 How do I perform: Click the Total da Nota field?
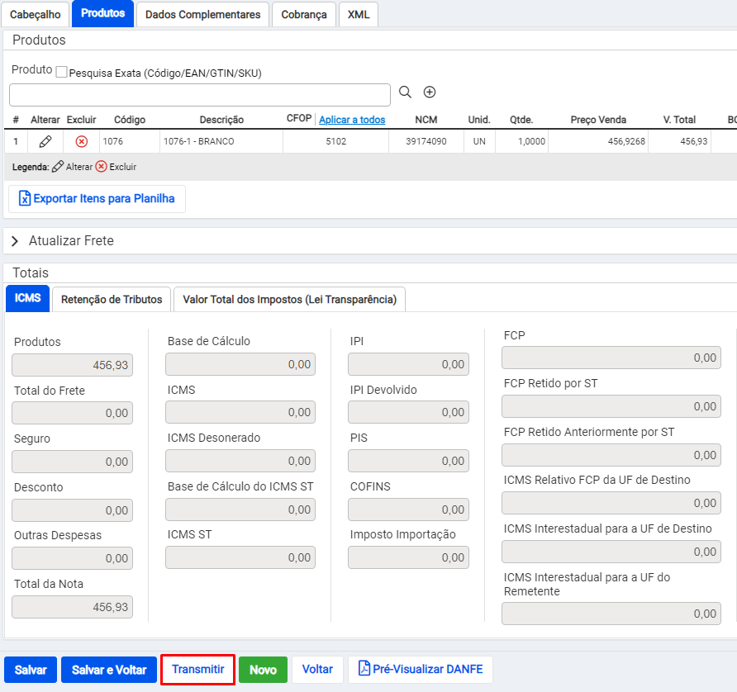pyautogui.click(x=73, y=607)
